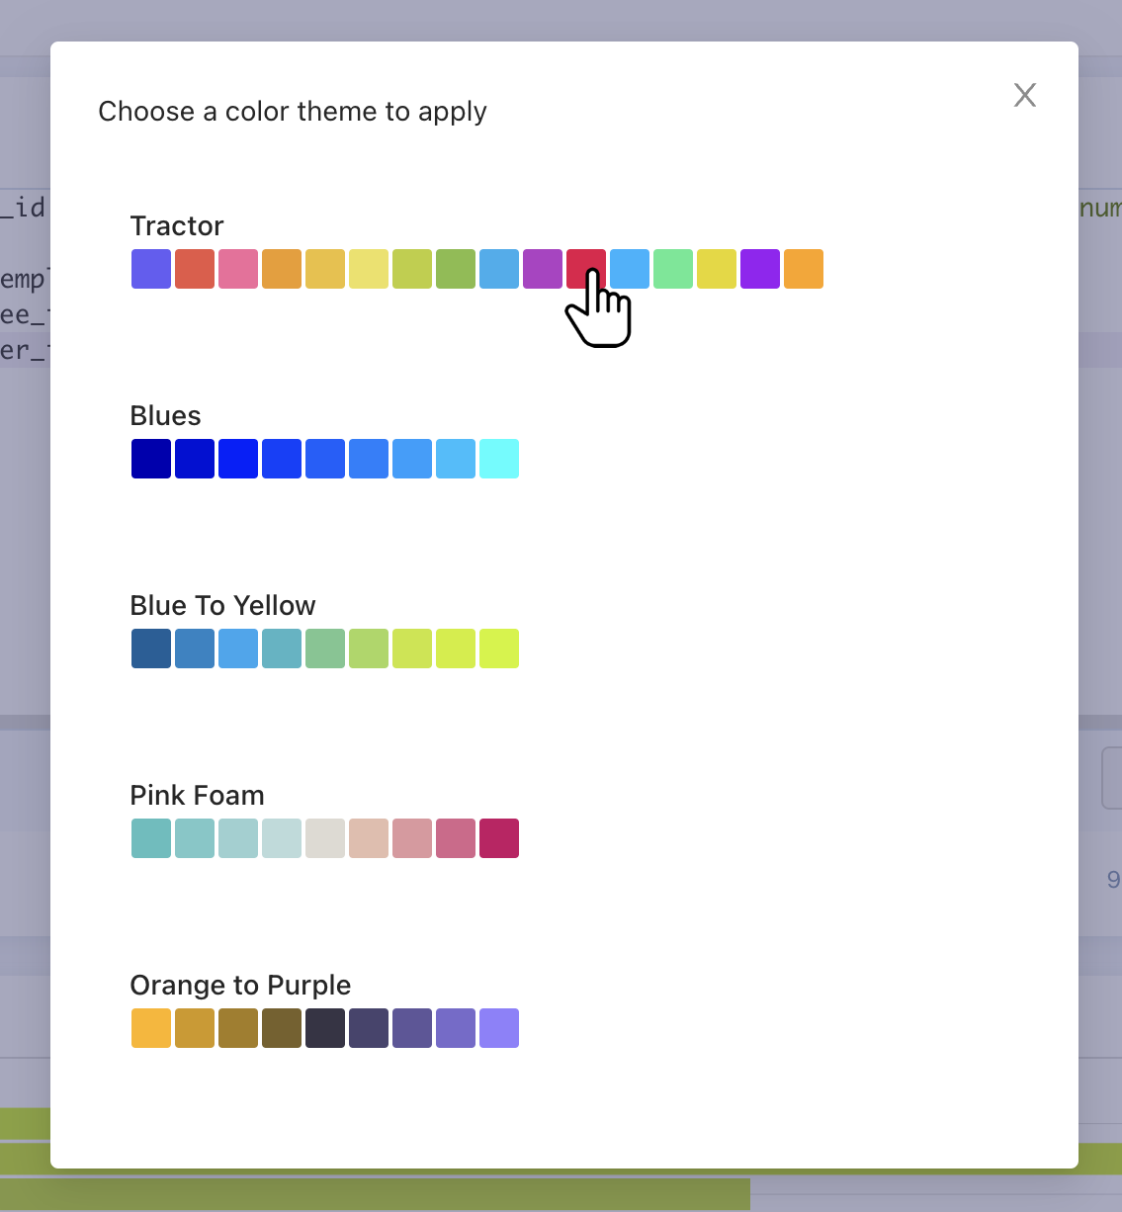Dismiss the color theme dialog with the X
Screen dimensions: 1122x1212
1024,95
